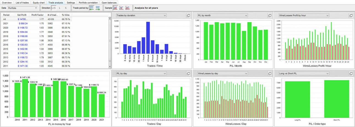
Task: Toggle L+S direction filter
Action: tap(54, 8)
